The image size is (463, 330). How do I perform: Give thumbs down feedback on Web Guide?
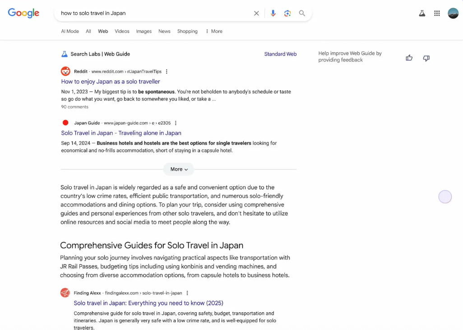[x=426, y=58]
